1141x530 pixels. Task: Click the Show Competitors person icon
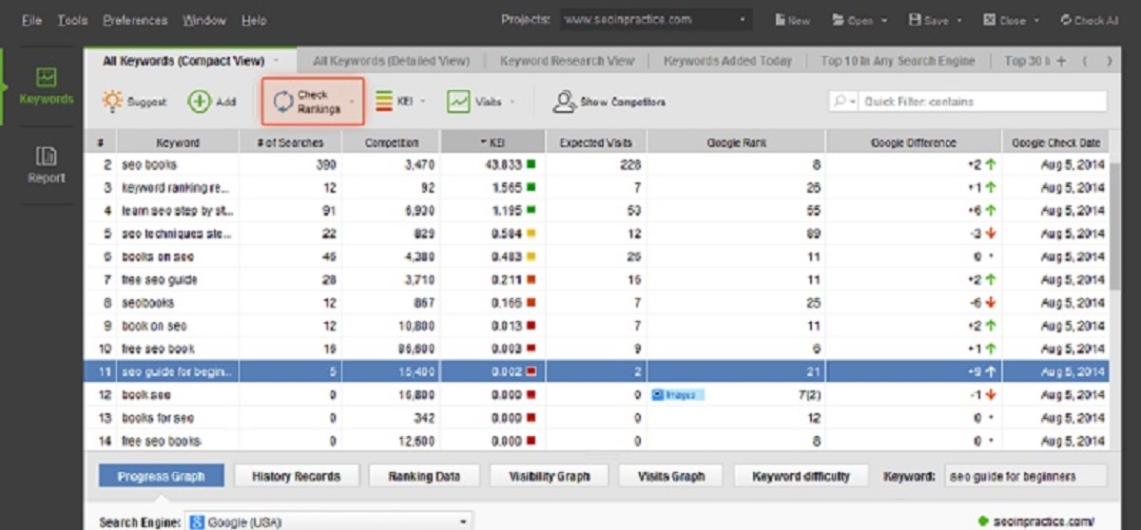point(565,102)
